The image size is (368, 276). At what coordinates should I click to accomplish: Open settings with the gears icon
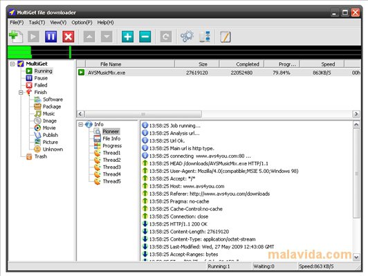click(x=187, y=37)
